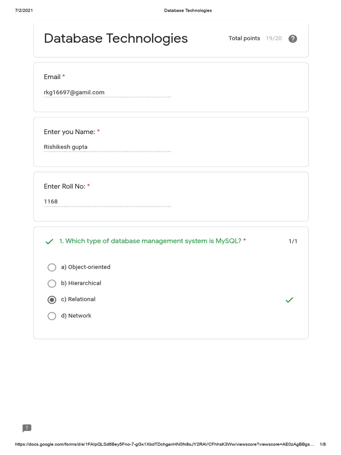
Task: Click the MySQL question text
Action: pos(150,241)
